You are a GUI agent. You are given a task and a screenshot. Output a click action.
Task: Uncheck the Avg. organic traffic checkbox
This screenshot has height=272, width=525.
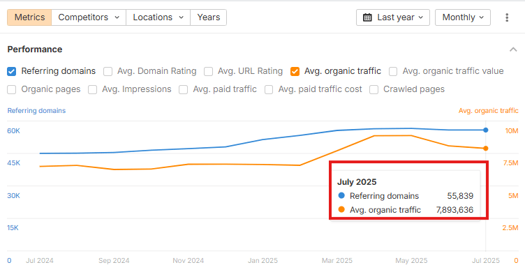(x=295, y=71)
